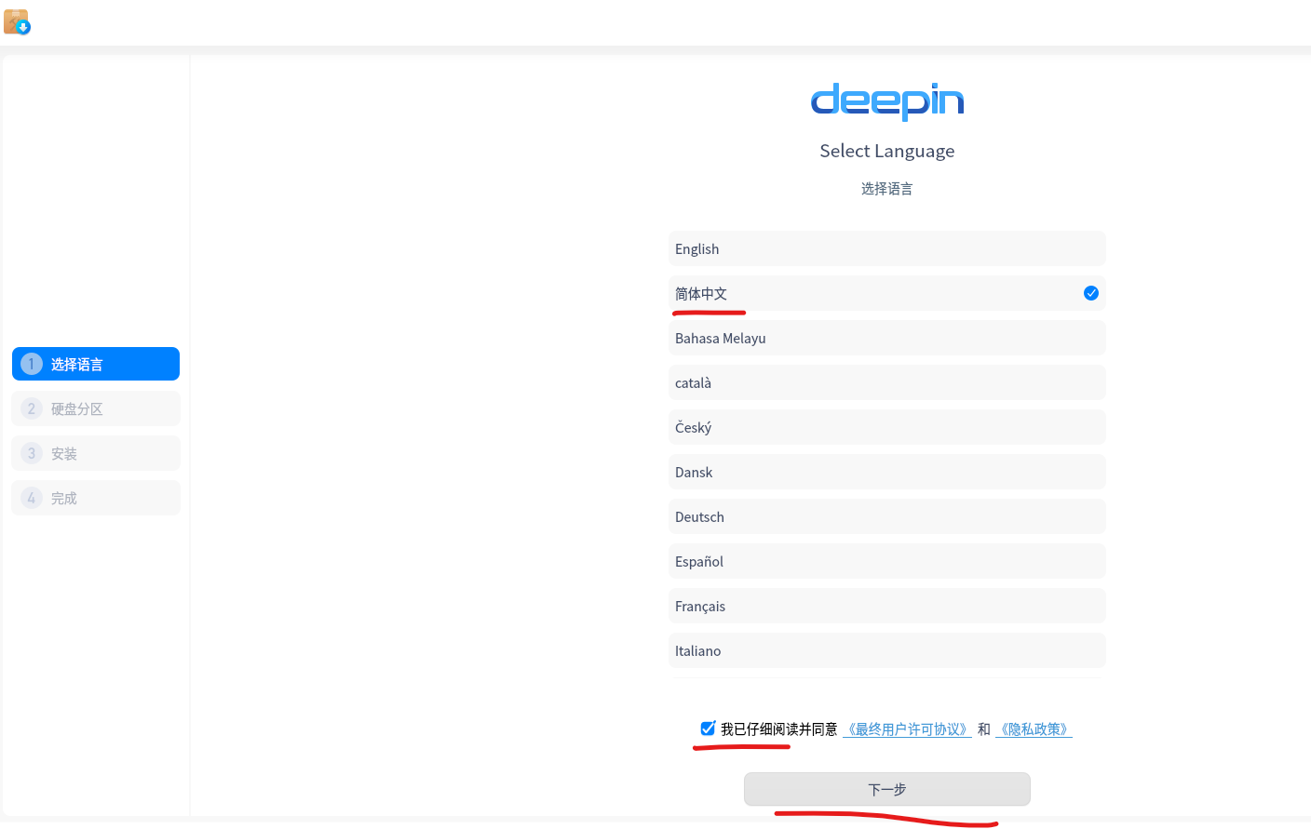
Task: Click the deepin logo
Action: [887, 100]
